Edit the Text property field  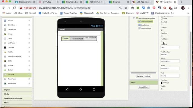click(x=170, y=76)
